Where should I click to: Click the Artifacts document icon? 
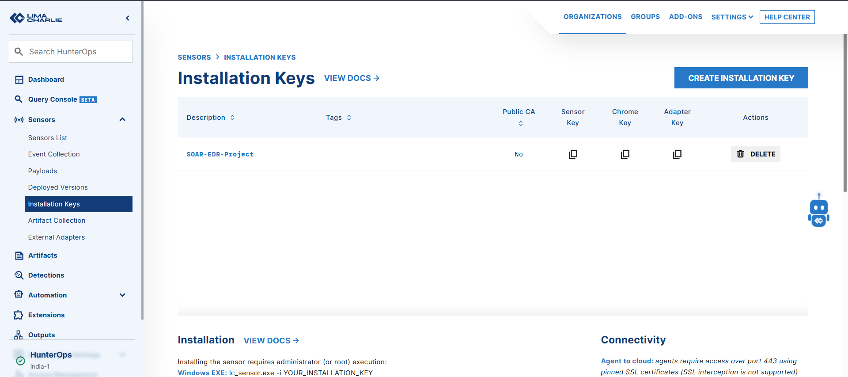pos(19,255)
